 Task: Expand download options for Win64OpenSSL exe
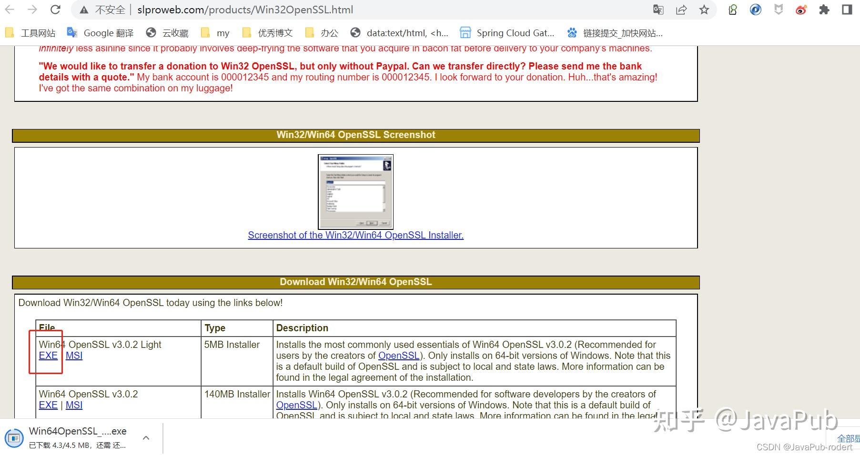(146, 437)
